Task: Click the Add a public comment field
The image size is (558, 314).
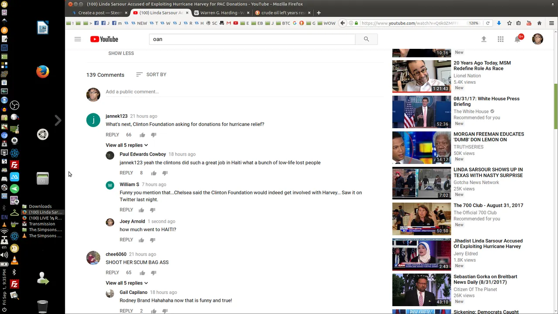Action: coord(244,92)
